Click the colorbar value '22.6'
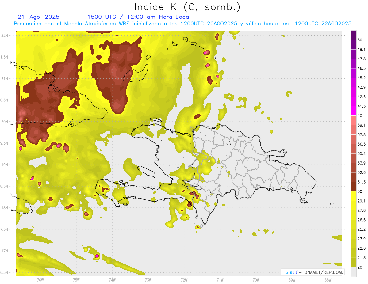 click(x=362, y=248)
